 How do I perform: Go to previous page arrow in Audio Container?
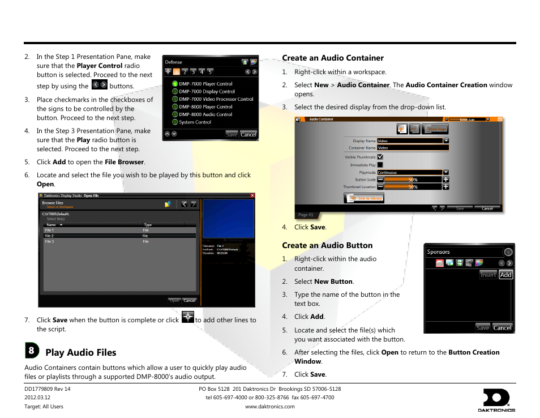435,208
